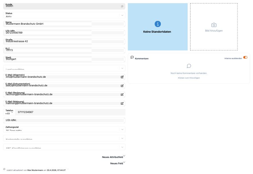
Task: Open the E-Mail (Dokumentation) external link icon
Action: click(x=122, y=86)
